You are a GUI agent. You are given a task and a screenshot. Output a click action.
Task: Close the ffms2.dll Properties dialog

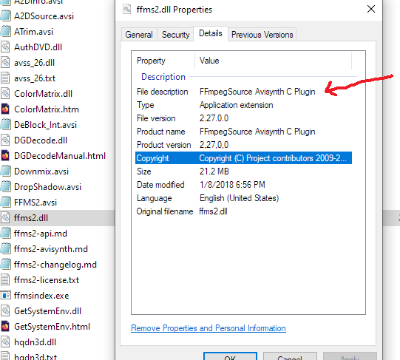coord(371,9)
